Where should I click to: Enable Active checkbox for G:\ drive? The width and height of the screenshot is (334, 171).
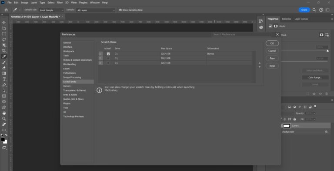pos(108,63)
